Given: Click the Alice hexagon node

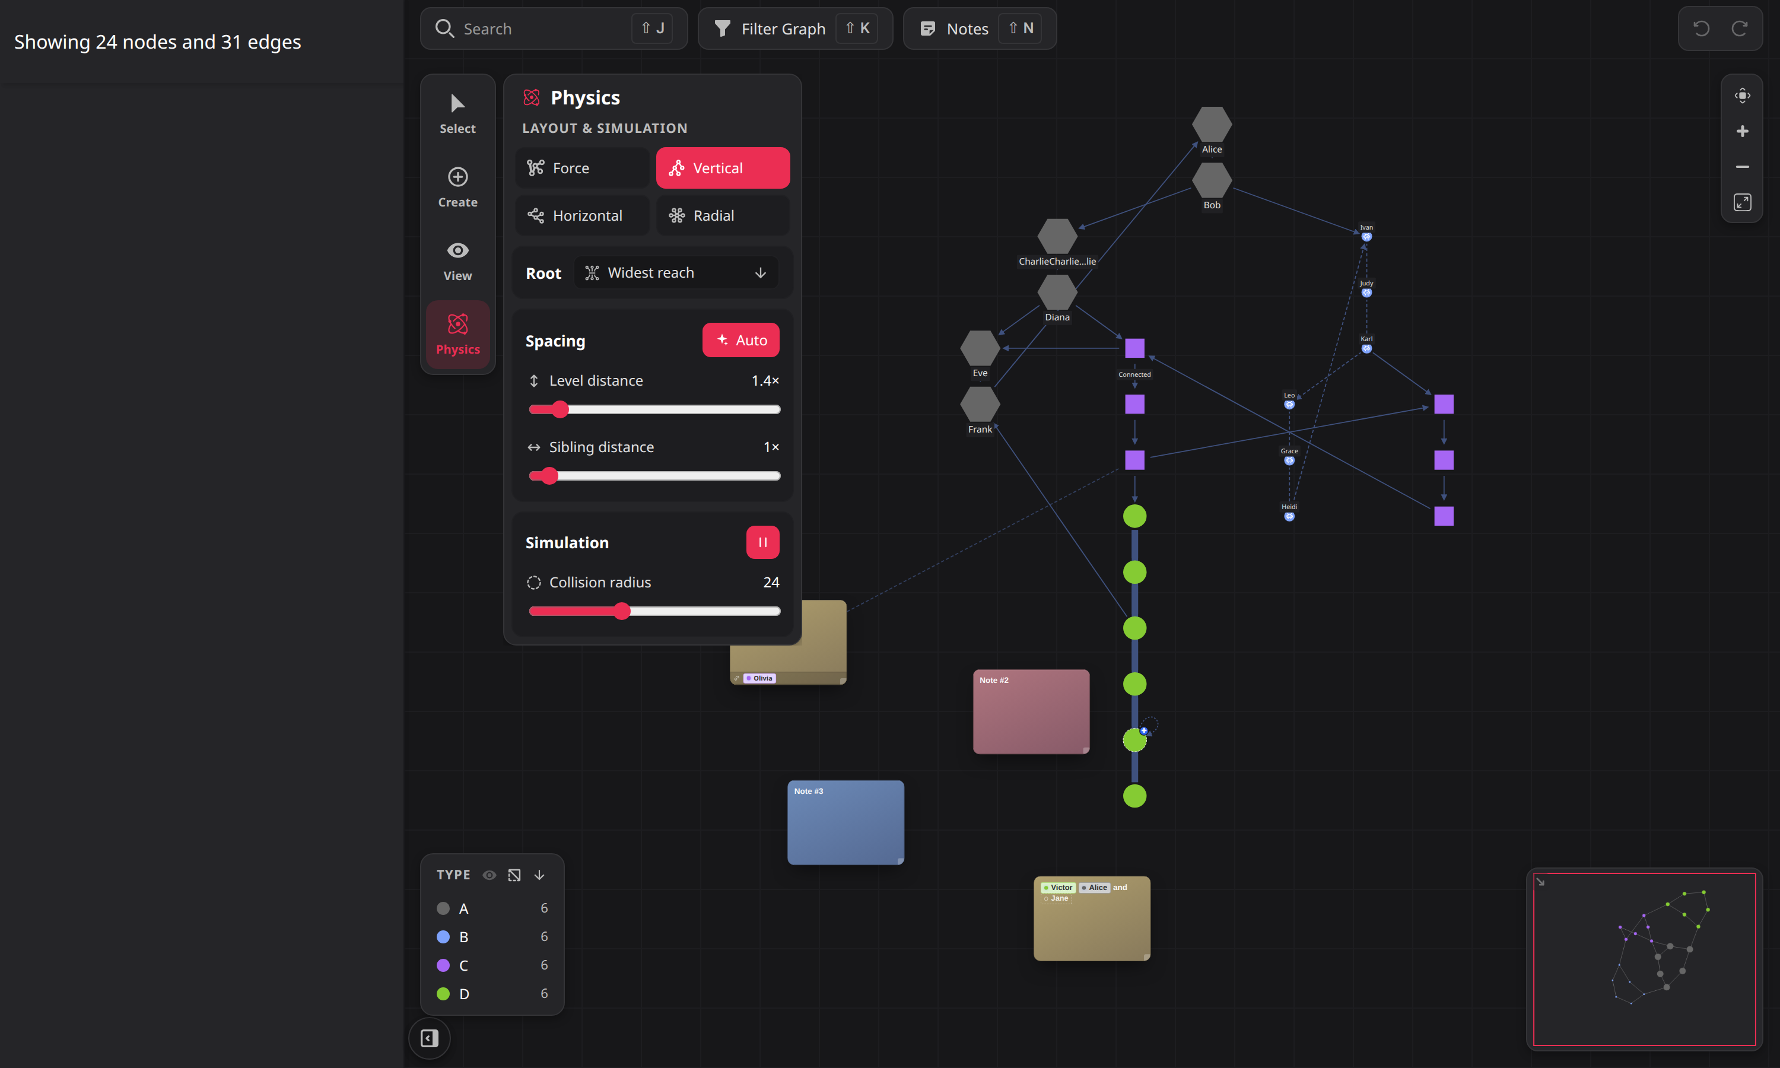Looking at the screenshot, I should pos(1212,125).
